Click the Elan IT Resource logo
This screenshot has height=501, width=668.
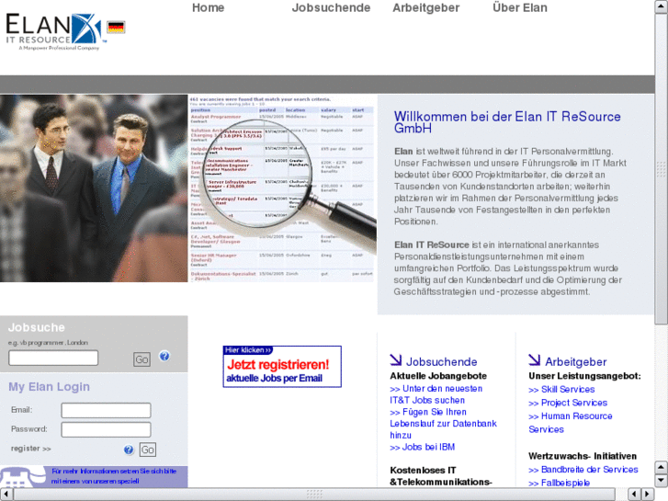coord(54,31)
